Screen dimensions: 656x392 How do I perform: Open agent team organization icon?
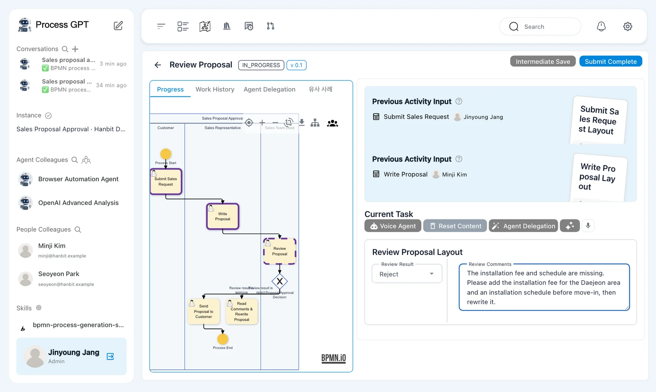click(86, 160)
